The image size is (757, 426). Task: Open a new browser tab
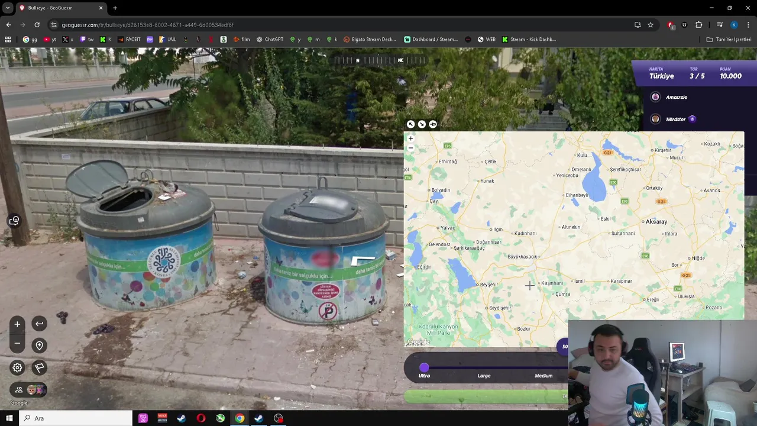point(115,8)
